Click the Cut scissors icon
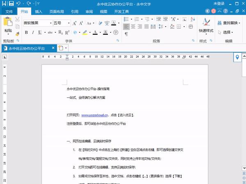The width and height of the screenshot is (246, 184). click(x=17, y=19)
